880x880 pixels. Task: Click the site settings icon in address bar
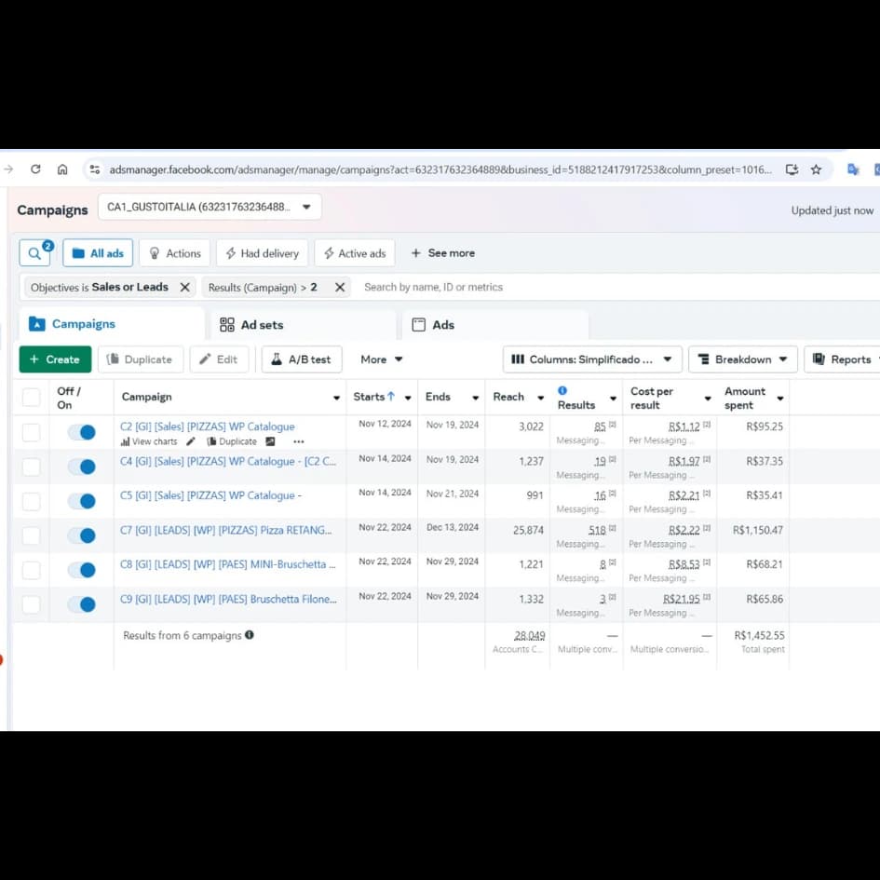click(95, 169)
